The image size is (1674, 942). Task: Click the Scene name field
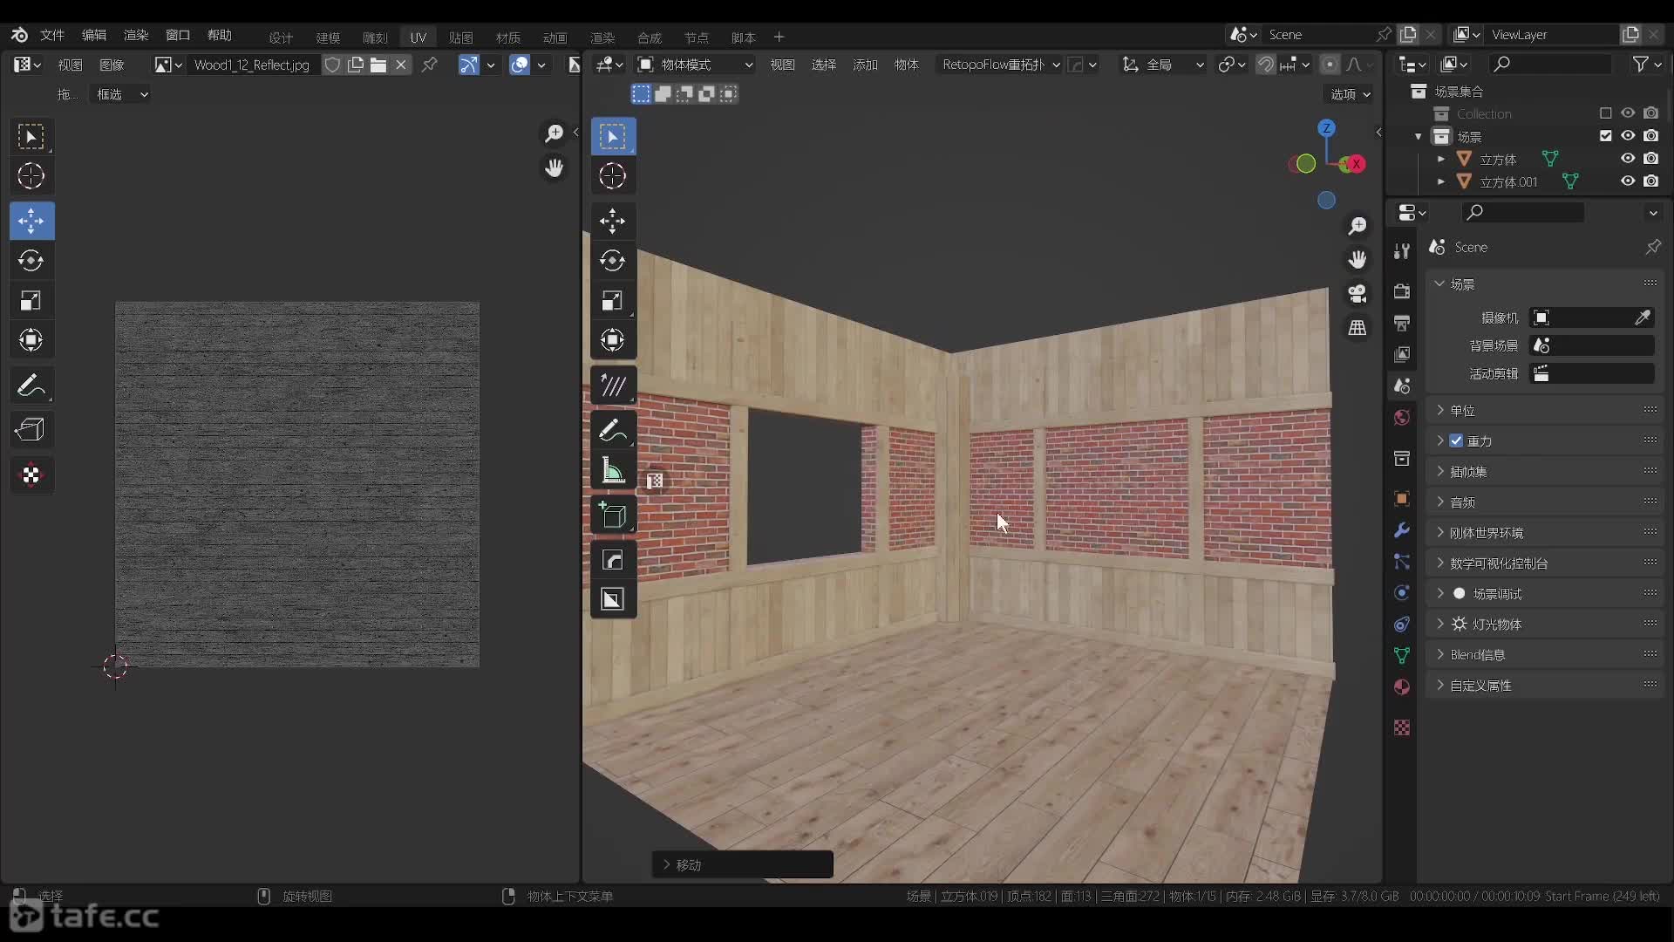[x=1317, y=35]
